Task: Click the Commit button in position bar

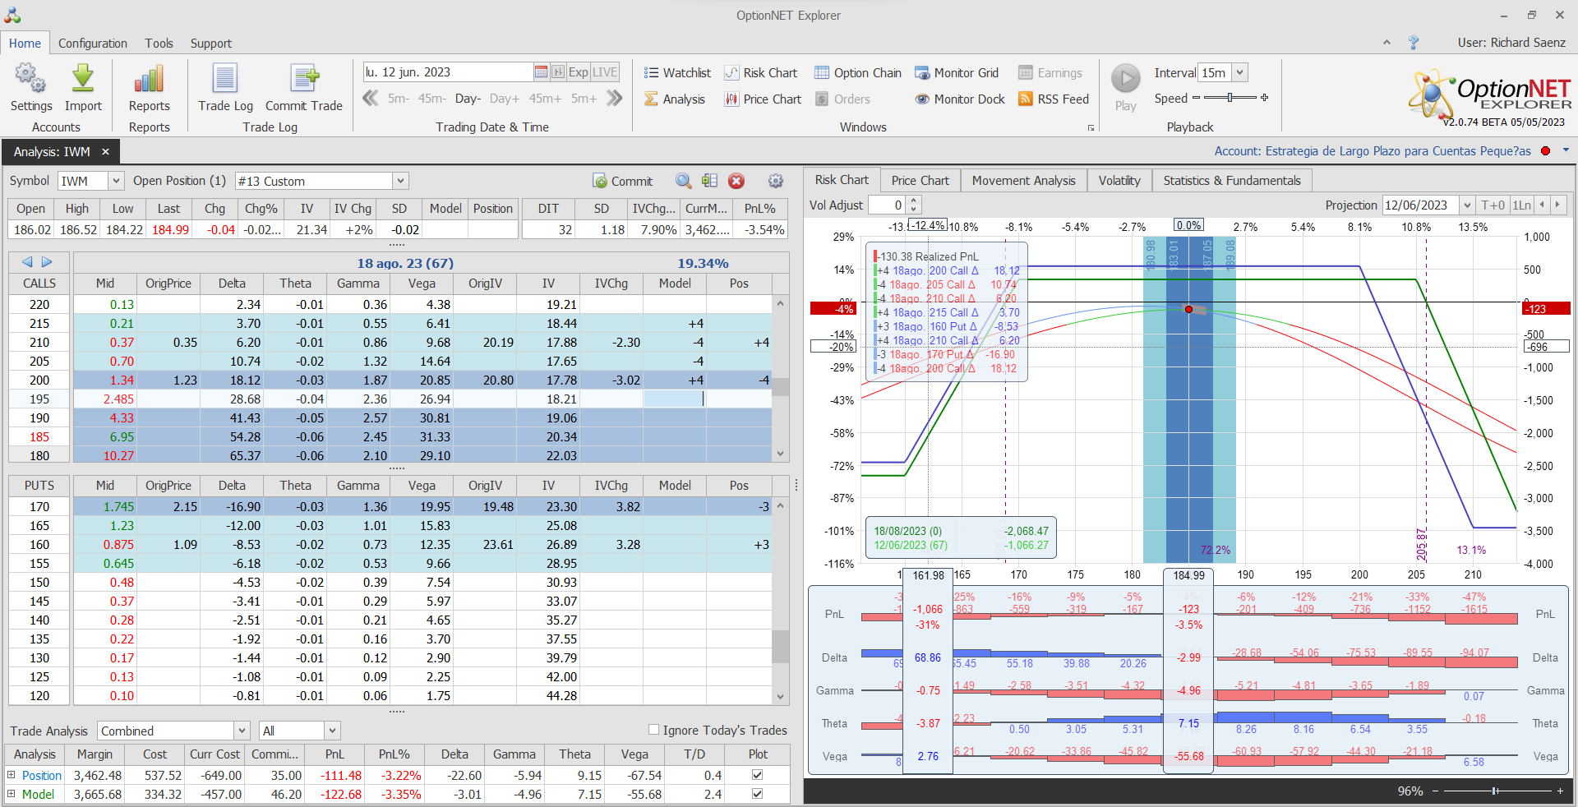Action: point(622,181)
